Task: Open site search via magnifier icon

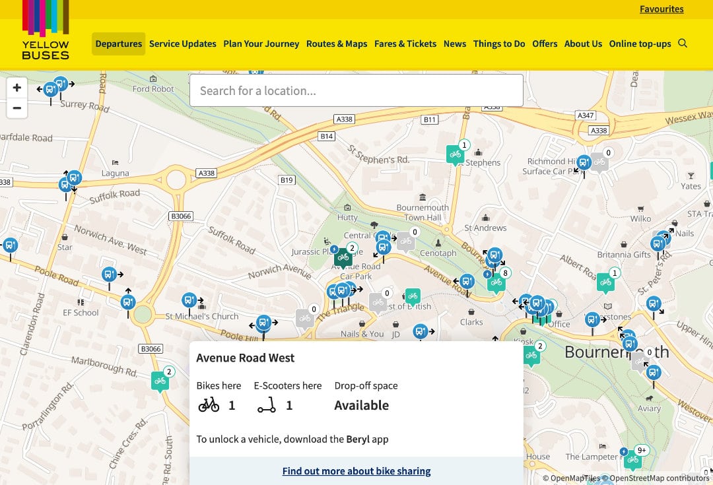Action: click(x=683, y=44)
